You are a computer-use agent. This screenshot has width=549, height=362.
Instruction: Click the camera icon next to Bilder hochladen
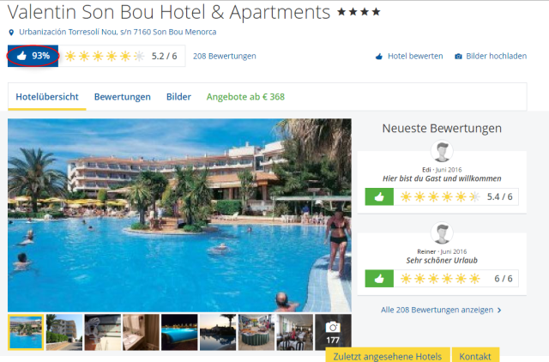click(458, 57)
